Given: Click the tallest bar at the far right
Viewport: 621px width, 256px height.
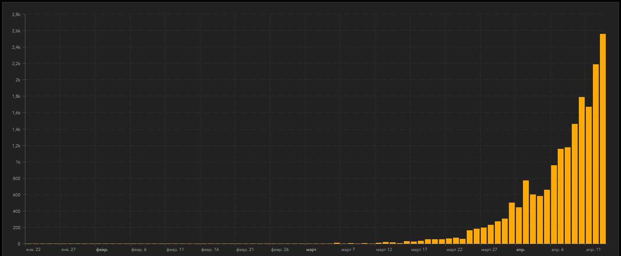Looking at the screenshot, I should coord(603,139).
